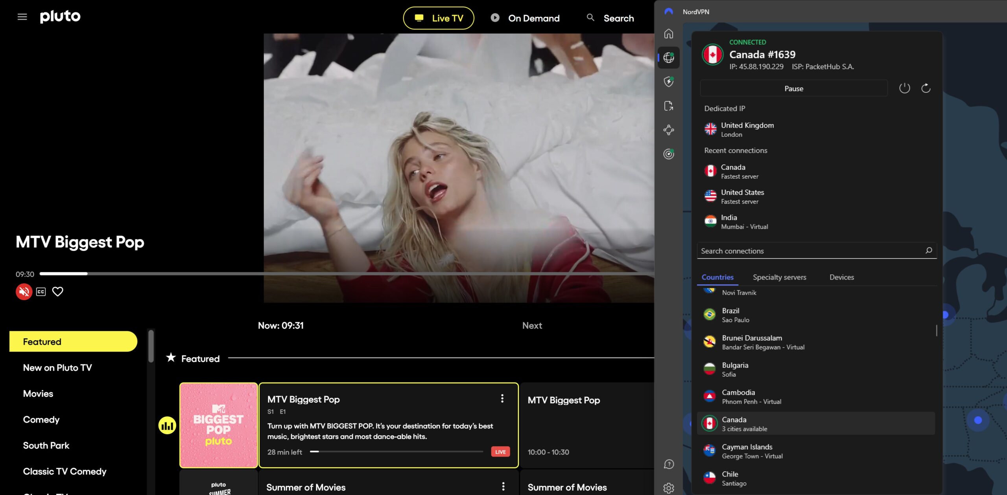Screen dimensions: 1007x495
Task: Click the blue server dot on NordVPN map
Action: tap(978, 420)
